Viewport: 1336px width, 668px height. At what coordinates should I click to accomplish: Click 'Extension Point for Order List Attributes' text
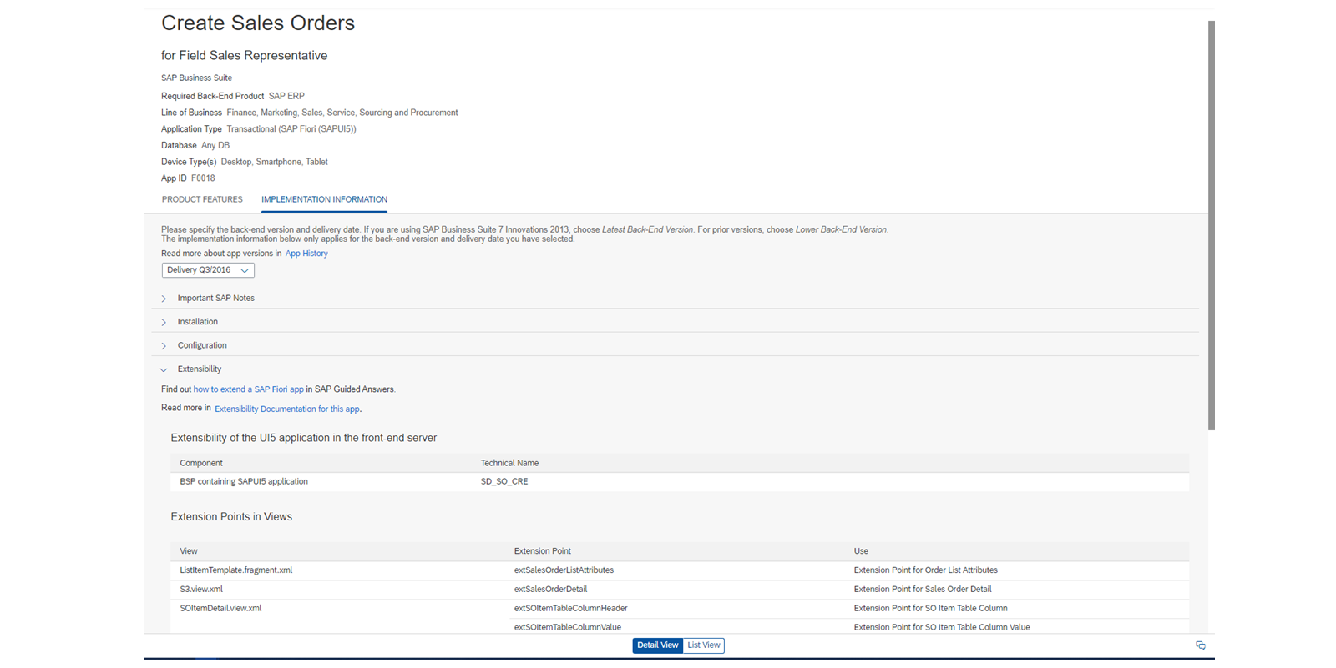[x=926, y=570]
